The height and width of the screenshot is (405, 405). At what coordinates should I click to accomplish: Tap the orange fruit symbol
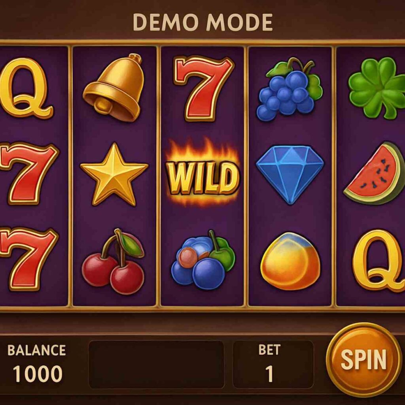pos(290,261)
